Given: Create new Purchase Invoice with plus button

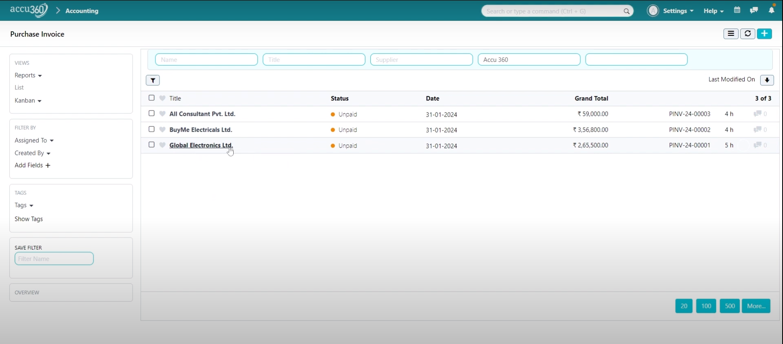Looking at the screenshot, I should point(764,34).
